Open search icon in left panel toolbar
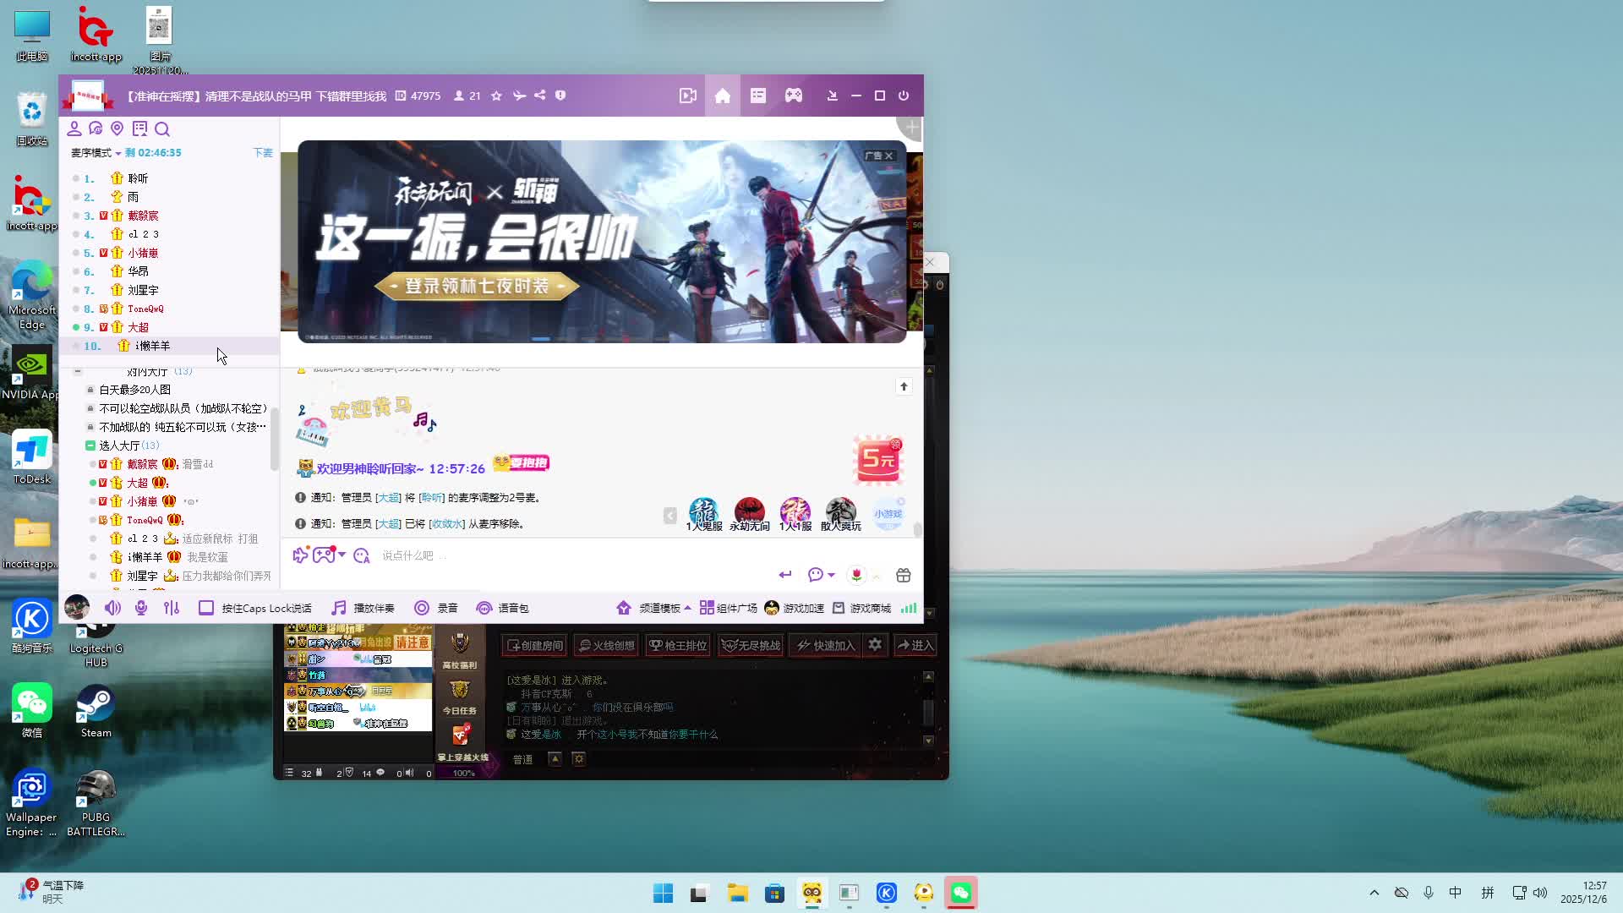 162,128
